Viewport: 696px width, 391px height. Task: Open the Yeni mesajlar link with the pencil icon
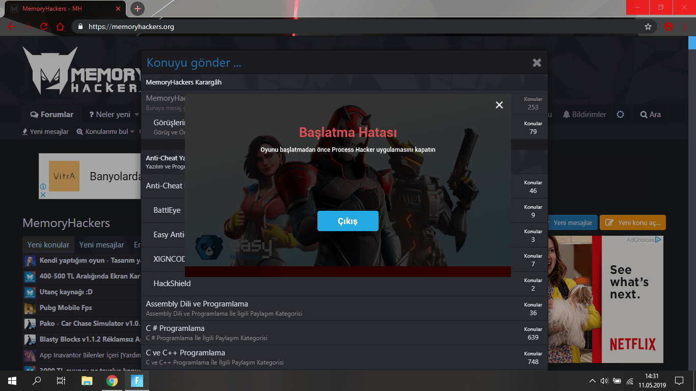pos(46,131)
